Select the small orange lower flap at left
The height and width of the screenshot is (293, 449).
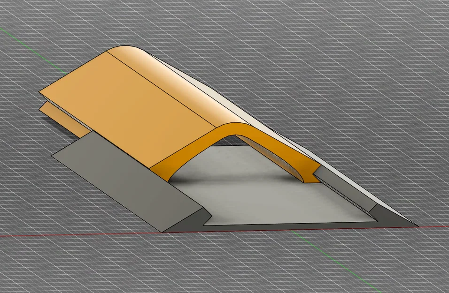64,120
